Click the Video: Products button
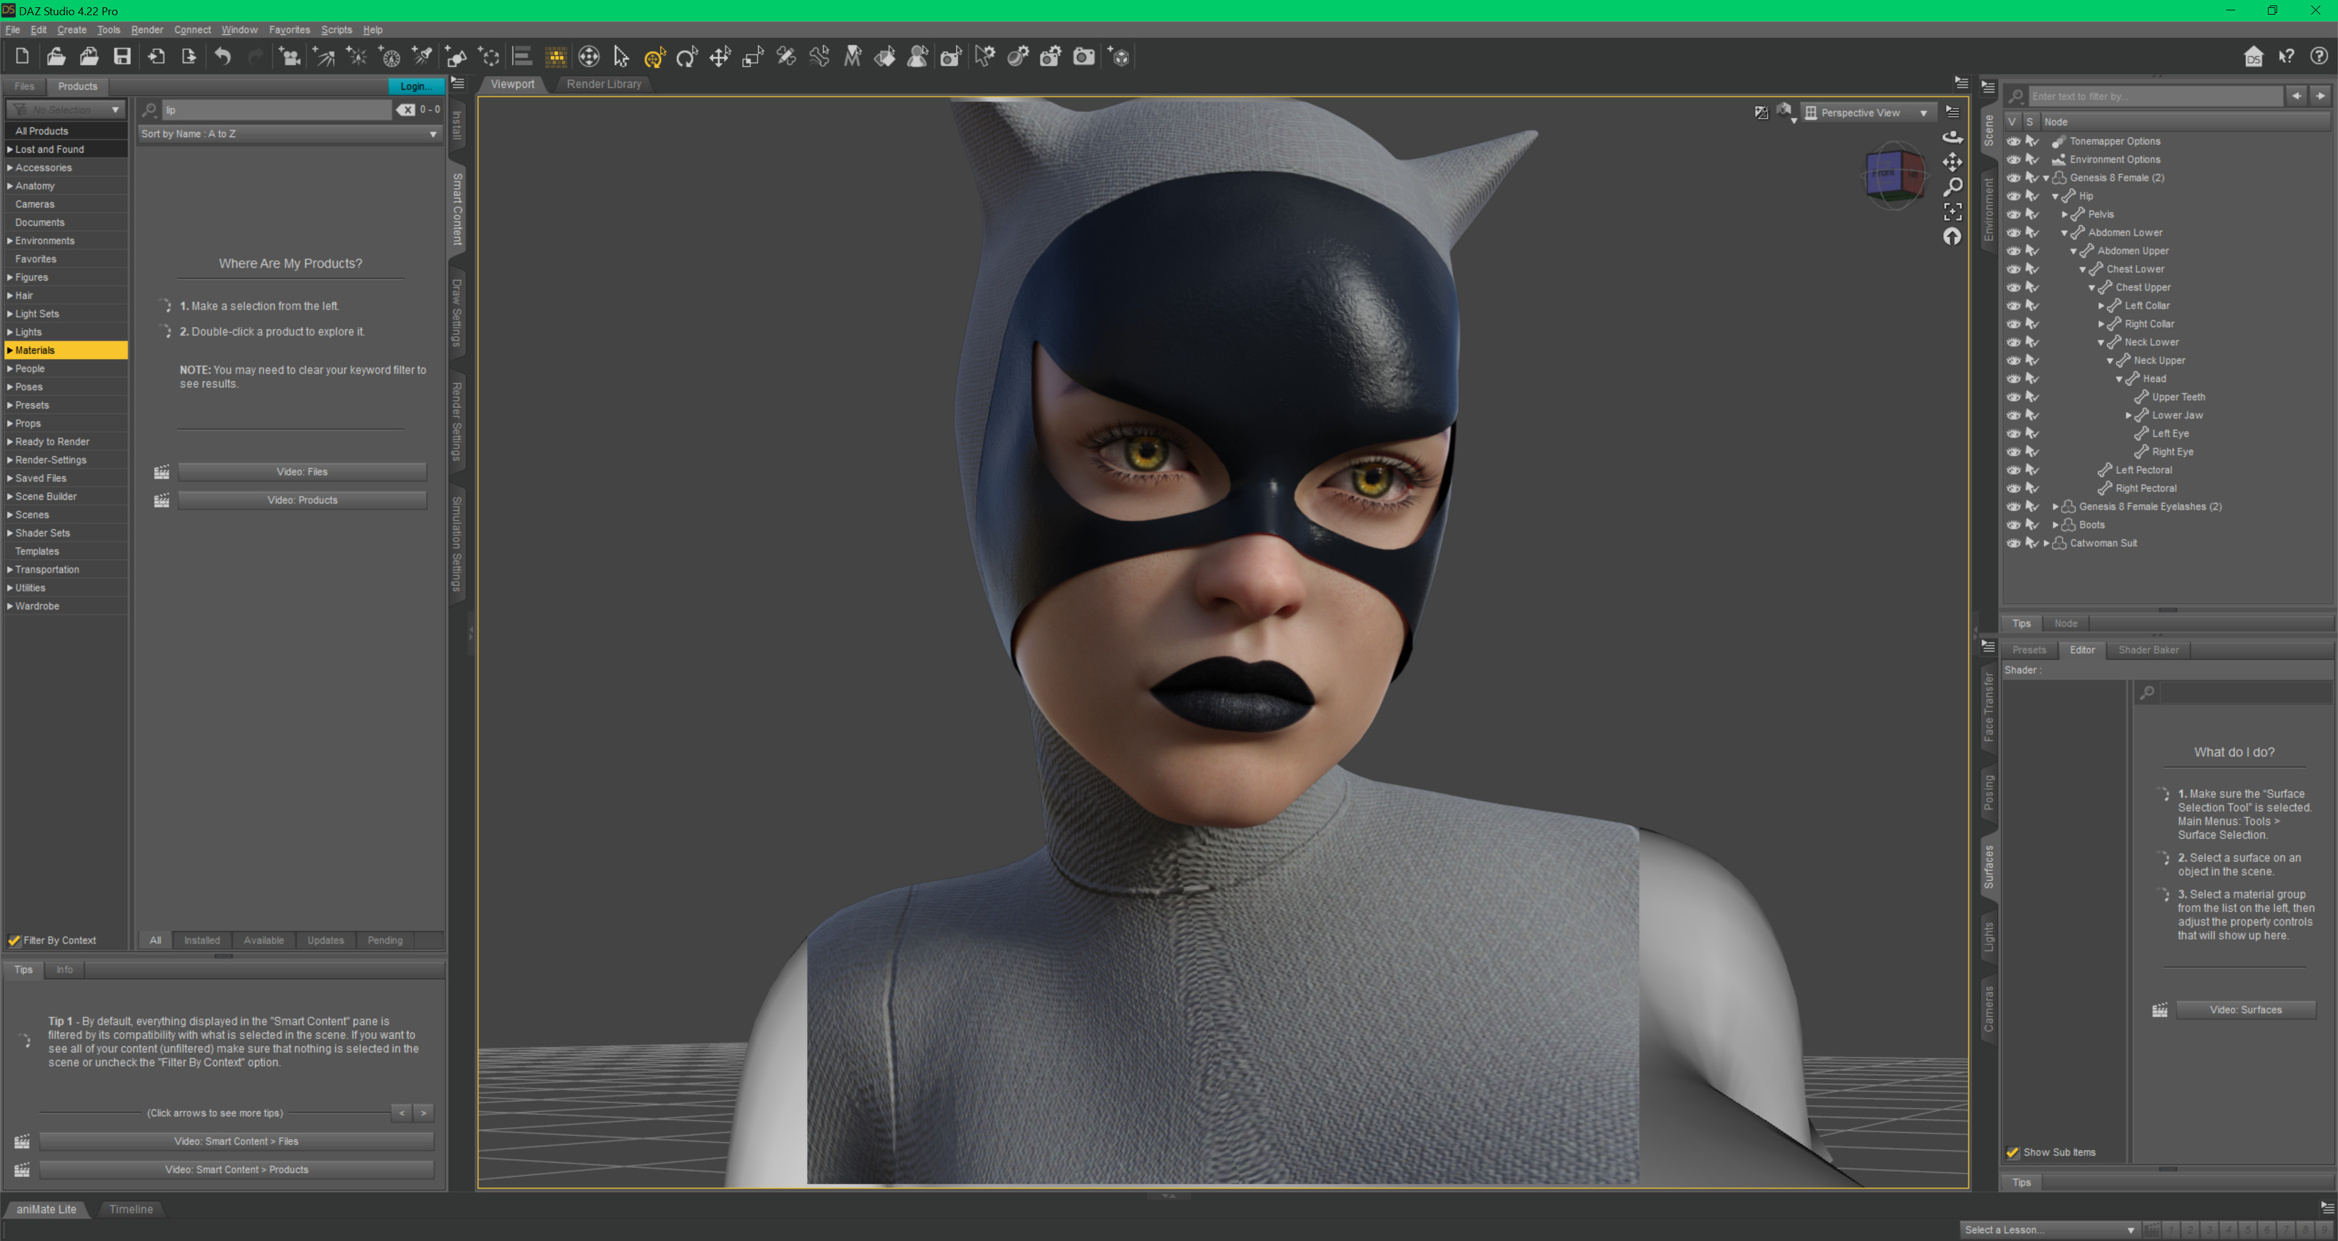This screenshot has width=2338, height=1241. click(x=302, y=500)
